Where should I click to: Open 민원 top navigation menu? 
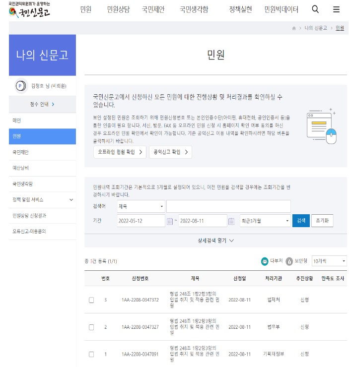pos(86,9)
